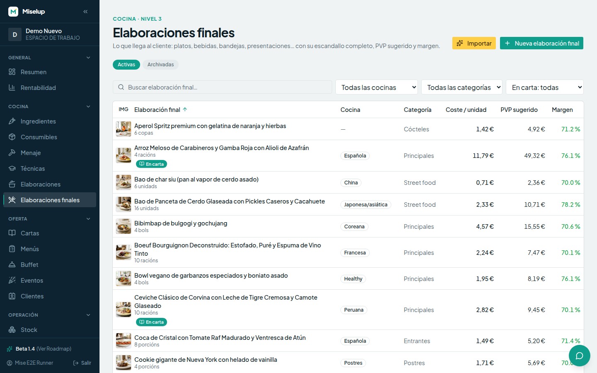597x373 pixels.
Task: Open Bowl vegano de garbanzos row
Action: tap(348, 279)
